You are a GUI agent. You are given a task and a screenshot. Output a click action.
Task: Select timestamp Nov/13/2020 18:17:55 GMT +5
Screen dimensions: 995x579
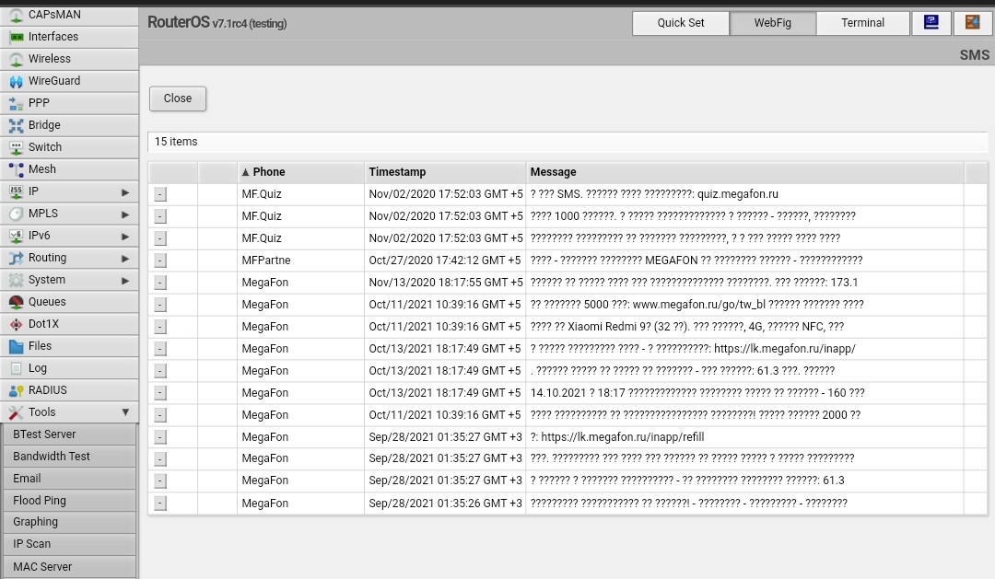(x=446, y=283)
